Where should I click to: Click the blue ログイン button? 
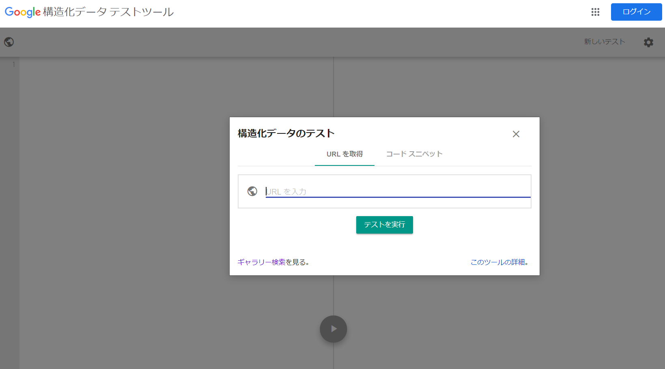click(636, 12)
